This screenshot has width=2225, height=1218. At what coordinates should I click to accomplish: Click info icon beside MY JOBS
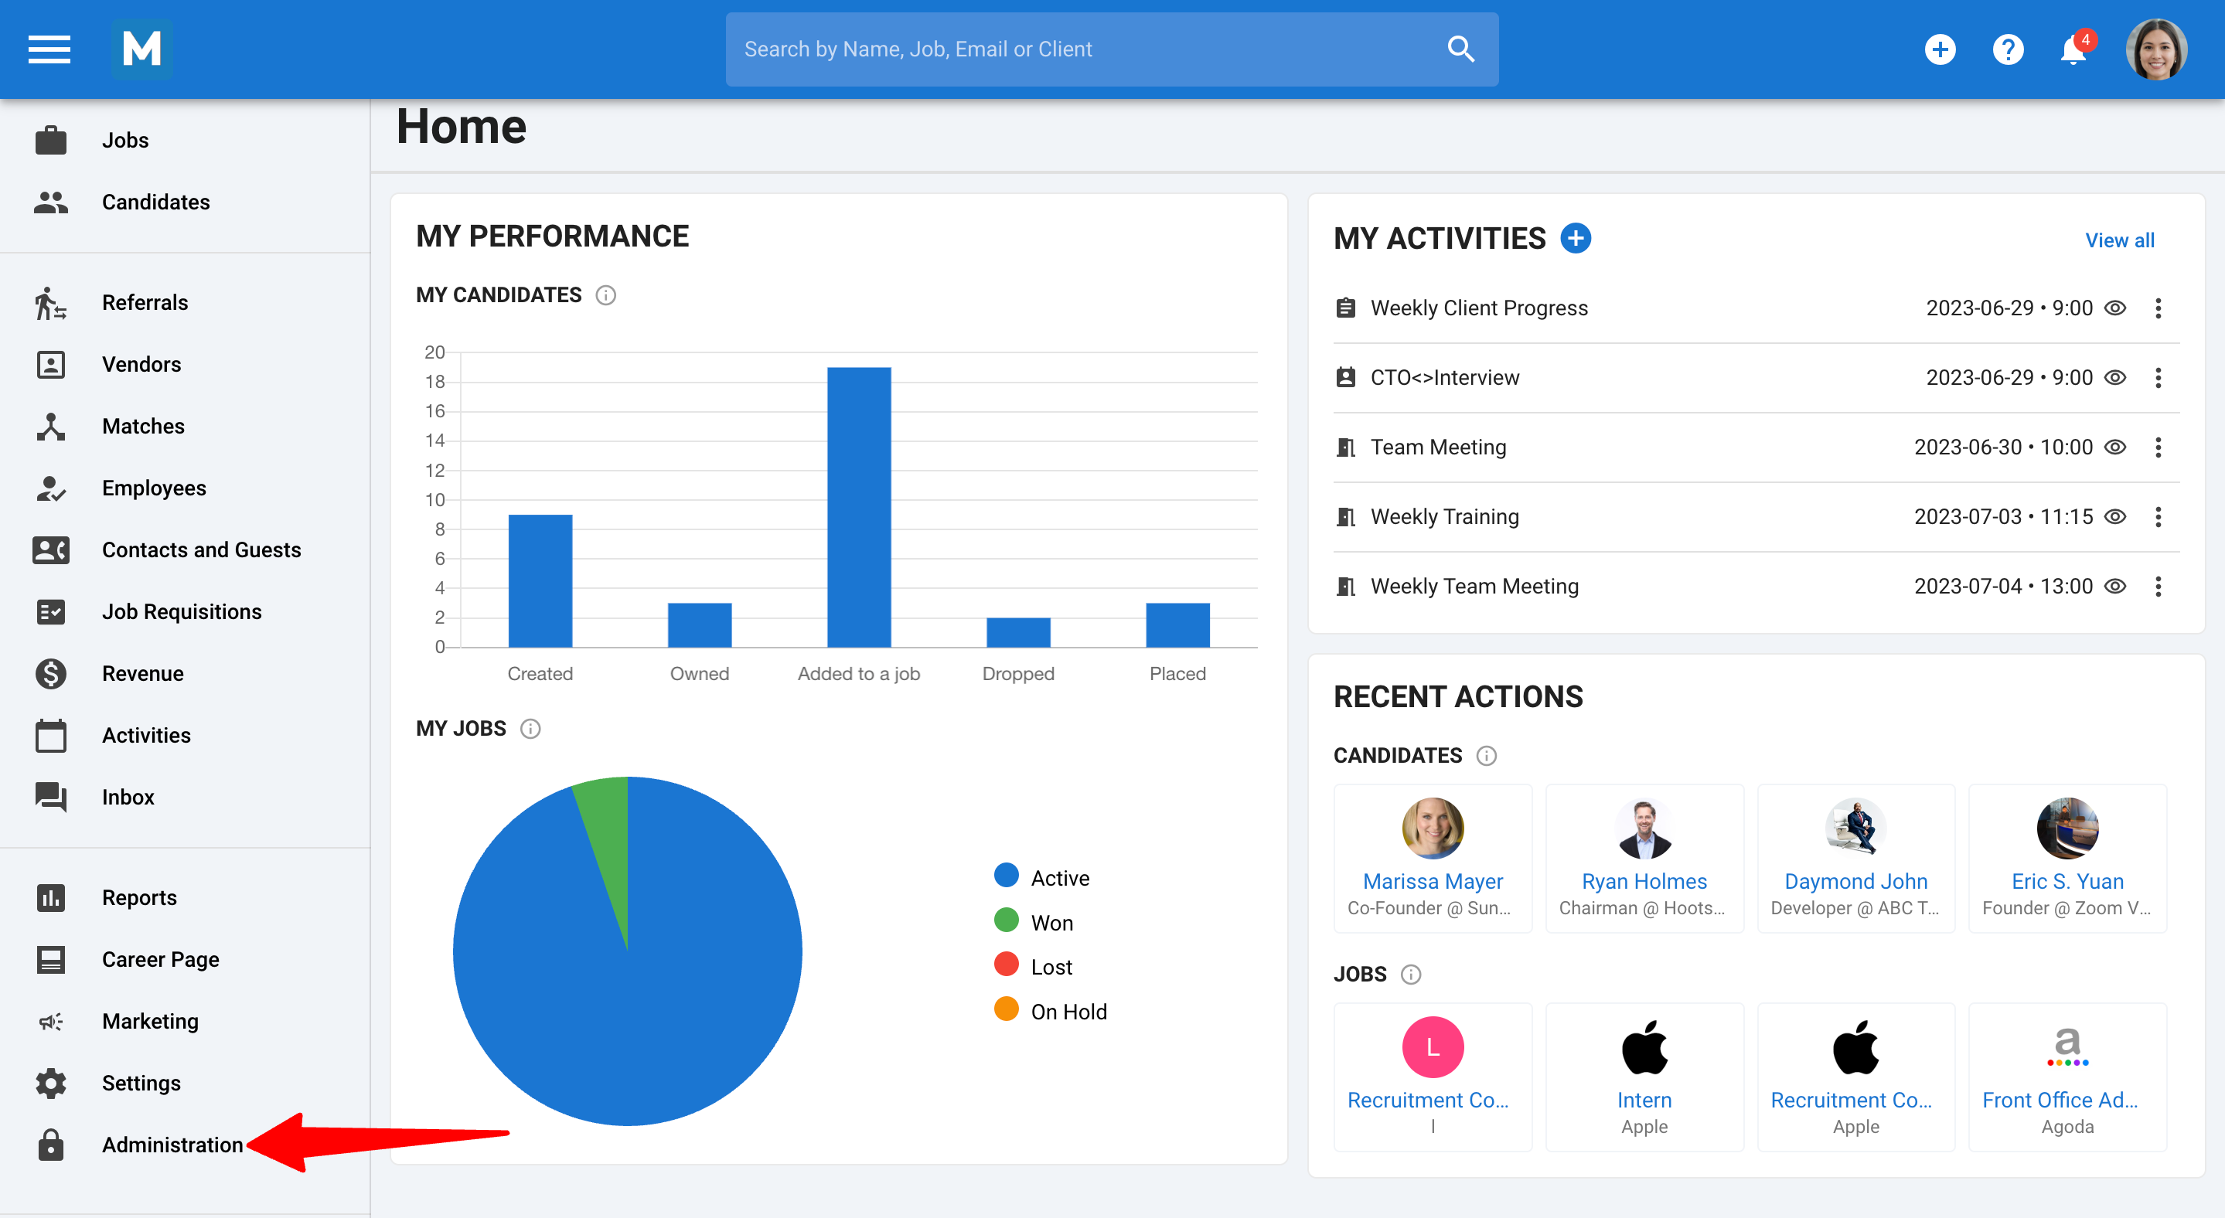click(x=530, y=729)
